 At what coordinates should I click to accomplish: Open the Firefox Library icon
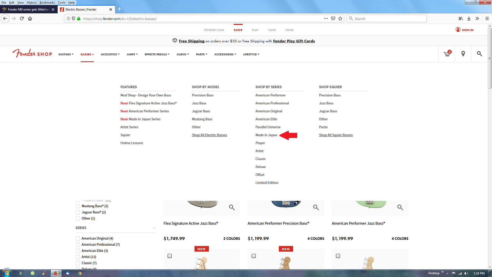point(461,18)
